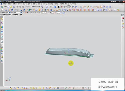This screenshot has height=91, width=125.
Task: Open the 插入(S) Insert menu
Action: click(20, 4)
